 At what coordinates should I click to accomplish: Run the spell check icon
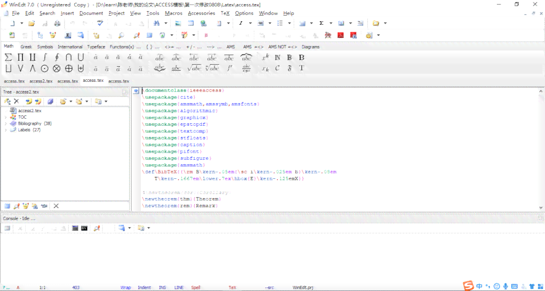coord(100,23)
